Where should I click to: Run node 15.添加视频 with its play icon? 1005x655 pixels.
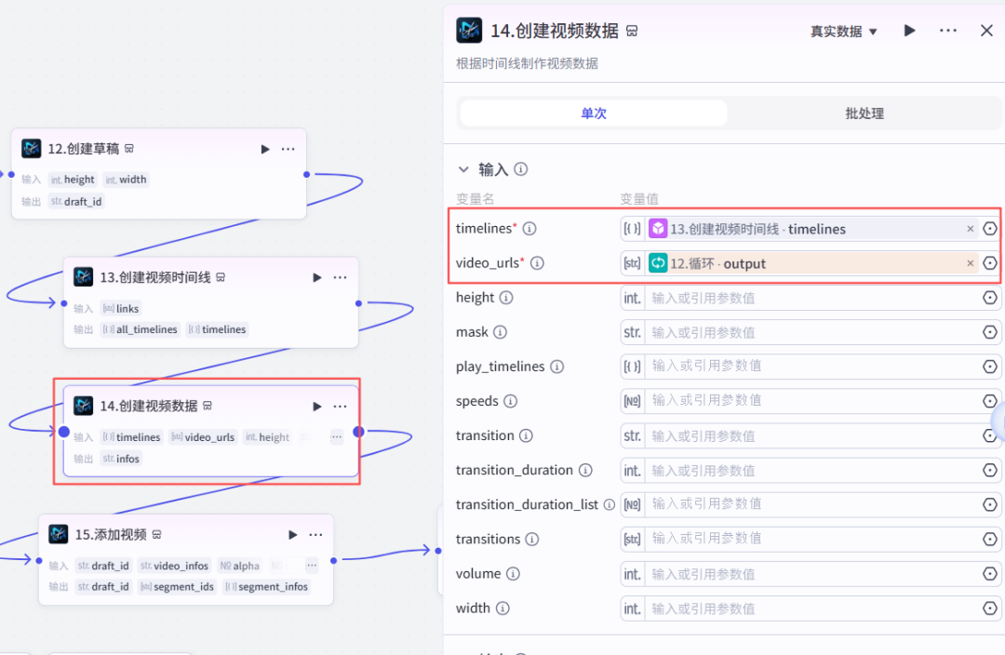pos(293,534)
